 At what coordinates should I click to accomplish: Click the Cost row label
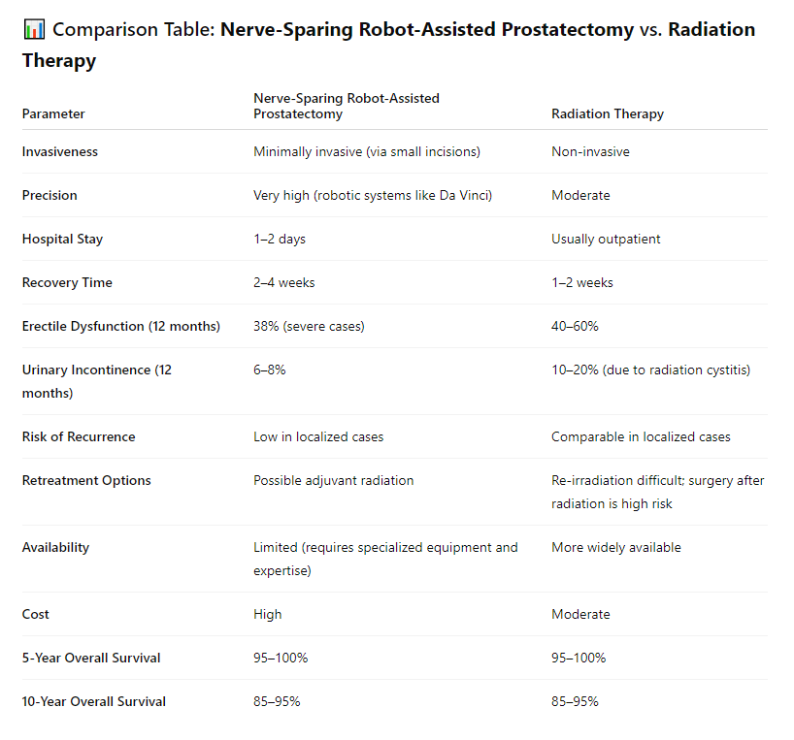36,614
